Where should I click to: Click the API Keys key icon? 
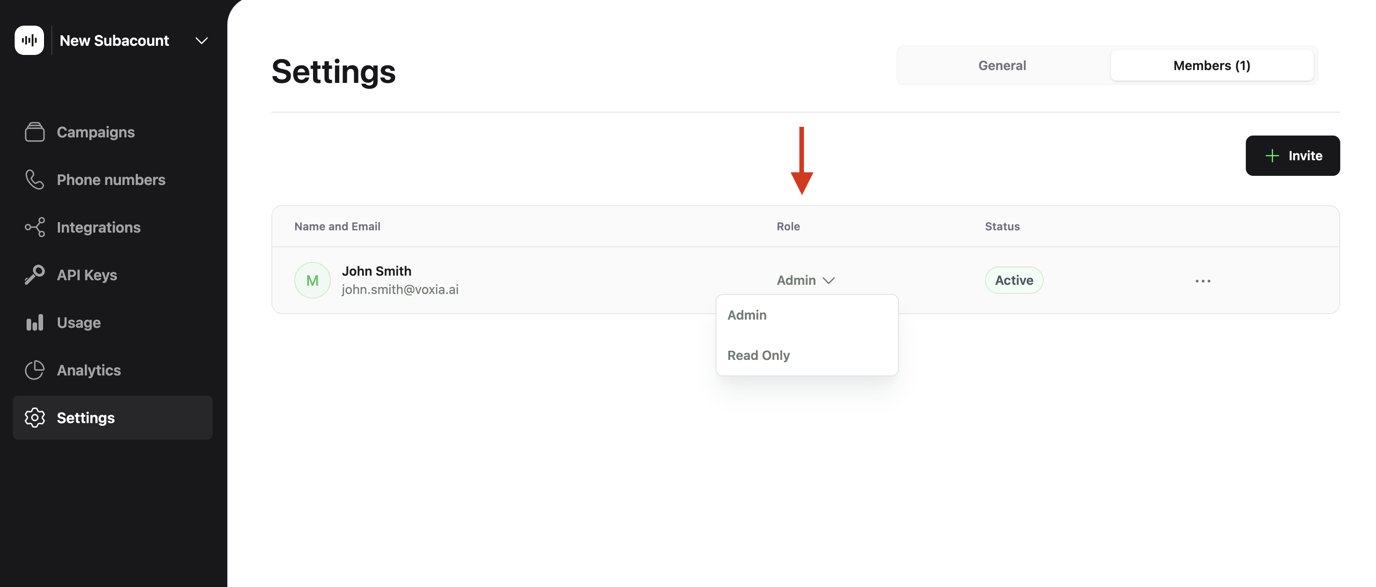[34, 274]
